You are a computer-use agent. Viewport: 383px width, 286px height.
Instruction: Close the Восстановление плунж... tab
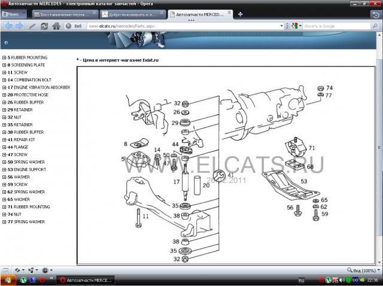[95, 13]
